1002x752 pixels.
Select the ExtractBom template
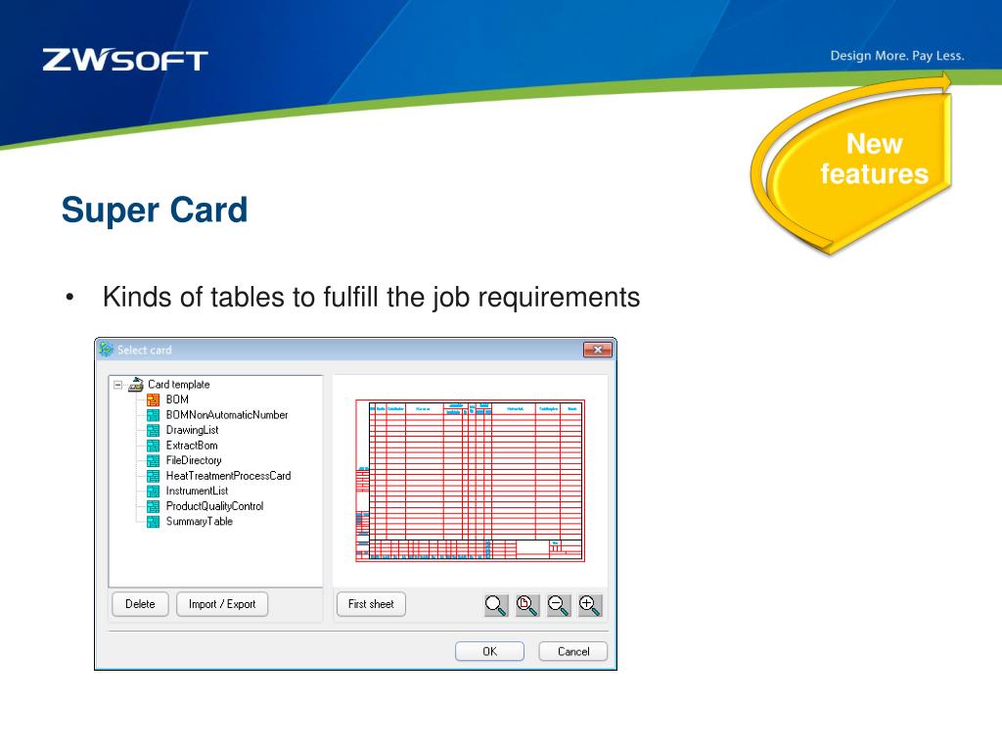(x=192, y=446)
